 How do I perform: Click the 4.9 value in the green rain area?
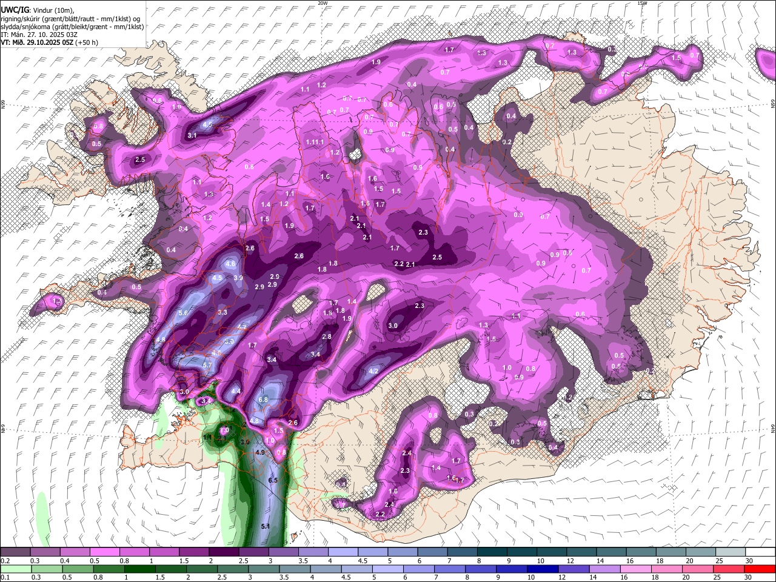coord(260,452)
